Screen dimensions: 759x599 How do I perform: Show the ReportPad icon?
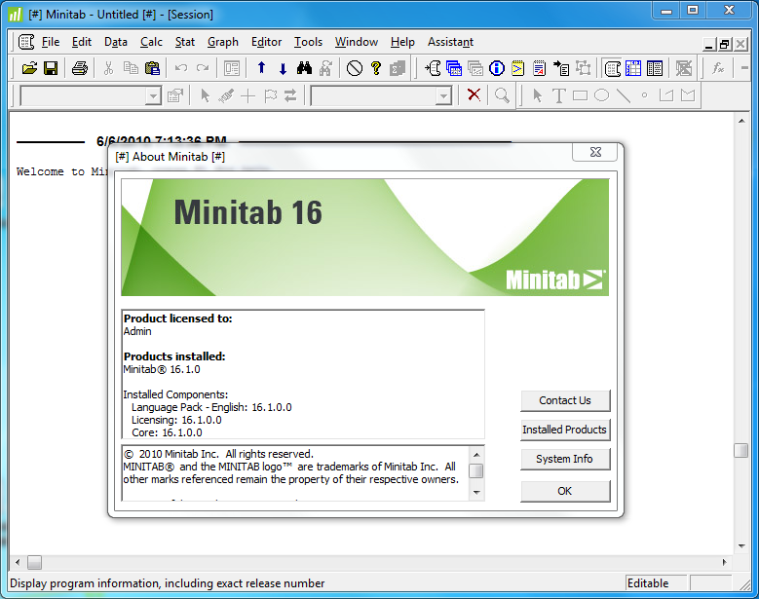click(539, 68)
